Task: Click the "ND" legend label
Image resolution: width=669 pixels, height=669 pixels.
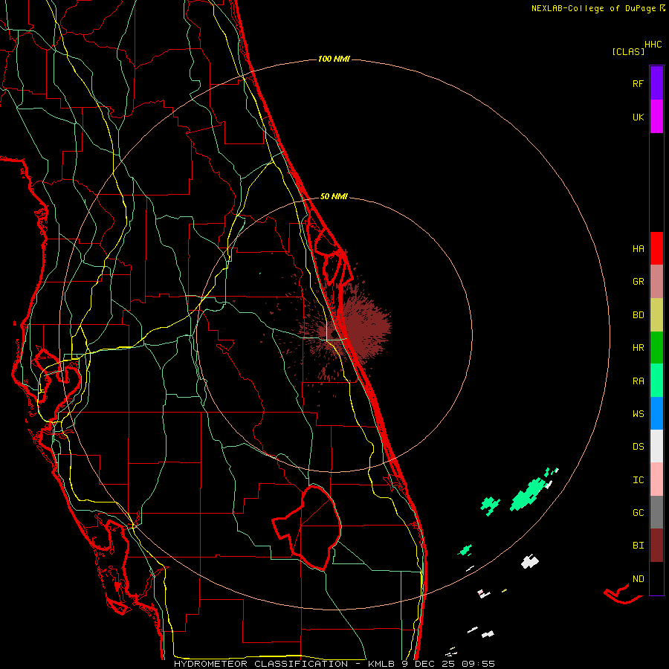Action: (x=638, y=579)
